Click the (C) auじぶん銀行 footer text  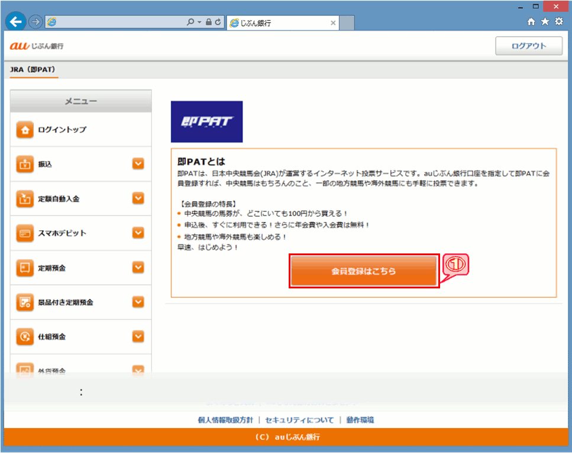[287, 437]
